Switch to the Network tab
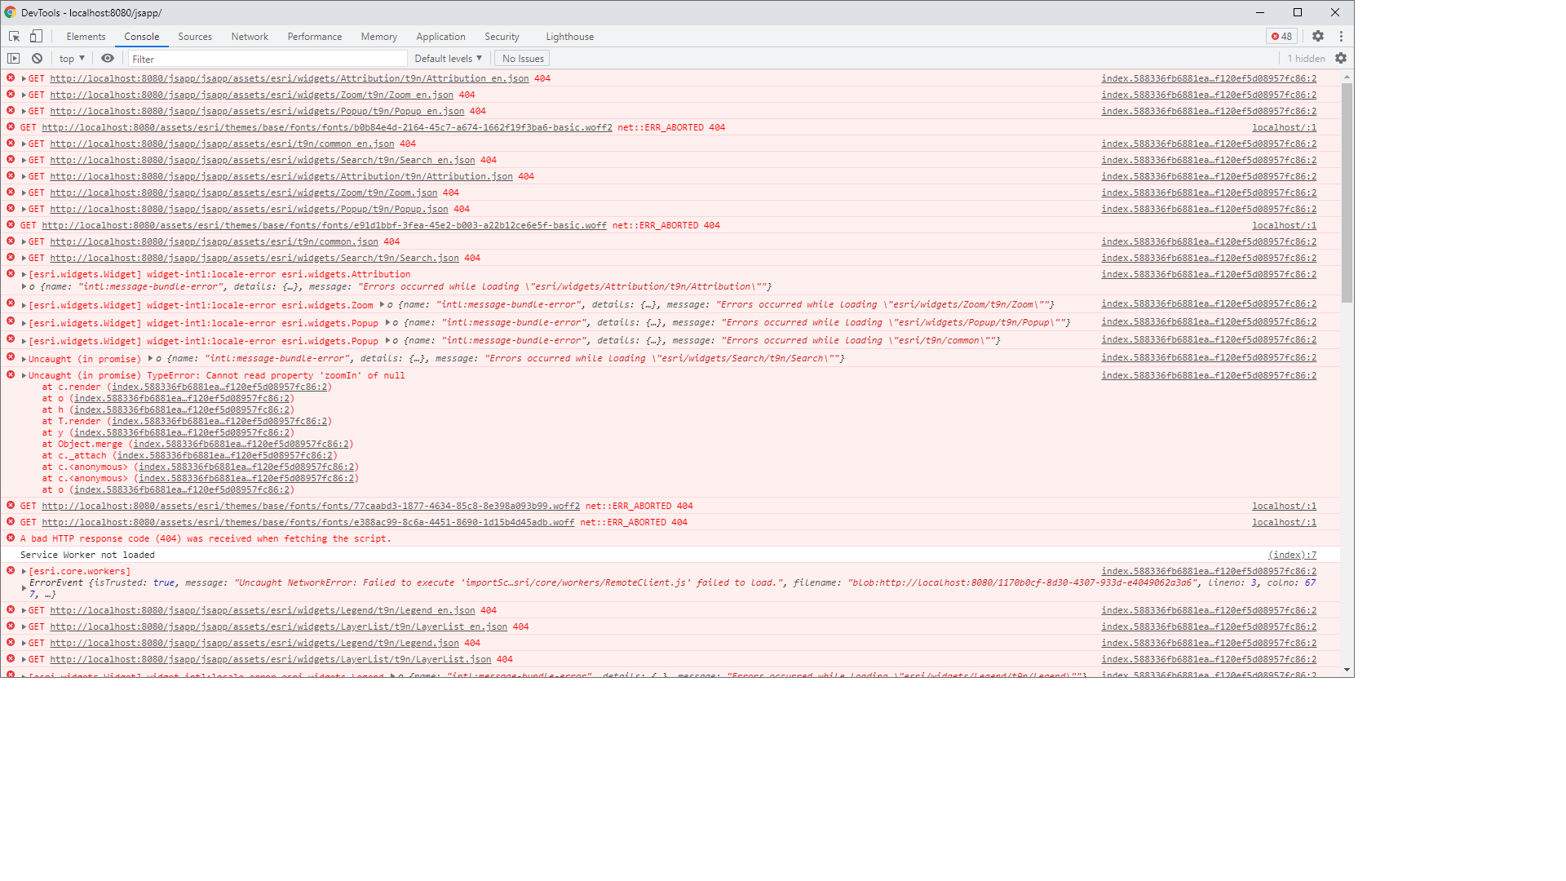Viewport: 1566px width, 881px height. point(249,36)
